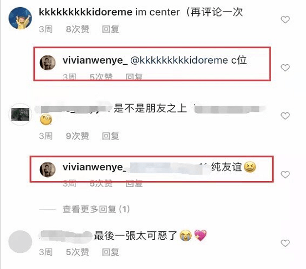Image resolution: width=306 pixels, height=269 pixels.
Task: Open gray blank avatar of last commenter
Action: click(20, 241)
